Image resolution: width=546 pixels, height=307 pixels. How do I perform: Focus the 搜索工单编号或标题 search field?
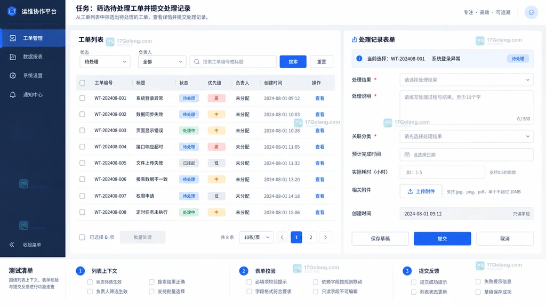pyautogui.click(x=233, y=62)
